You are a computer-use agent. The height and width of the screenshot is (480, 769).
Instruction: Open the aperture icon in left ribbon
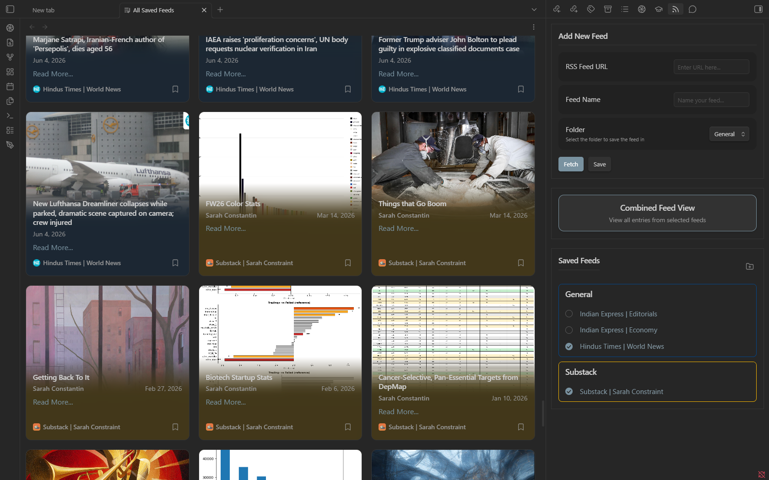10,28
